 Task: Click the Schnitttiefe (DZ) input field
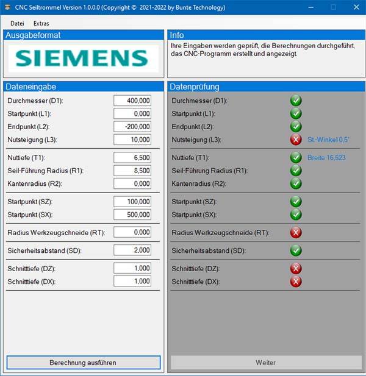coord(132,268)
